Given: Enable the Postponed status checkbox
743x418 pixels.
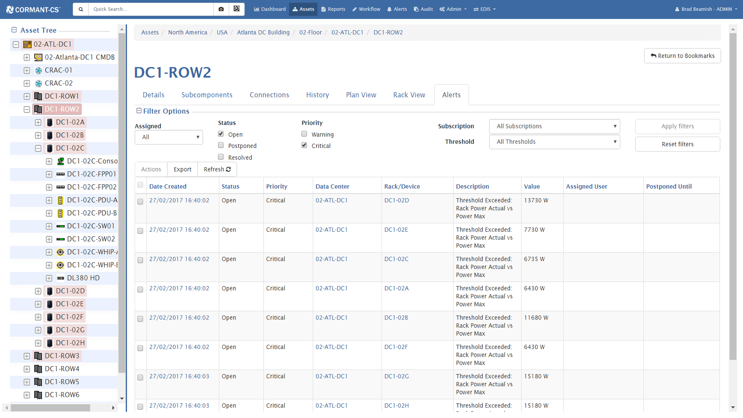Looking at the screenshot, I should pos(221,145).
